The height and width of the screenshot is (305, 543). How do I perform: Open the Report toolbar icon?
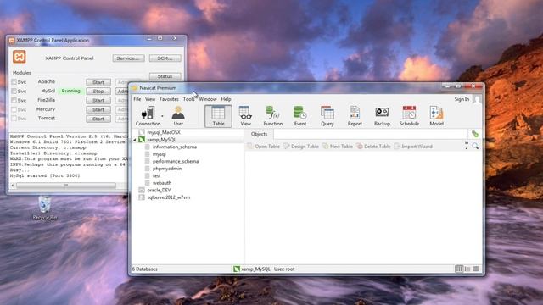coord(355,116)
